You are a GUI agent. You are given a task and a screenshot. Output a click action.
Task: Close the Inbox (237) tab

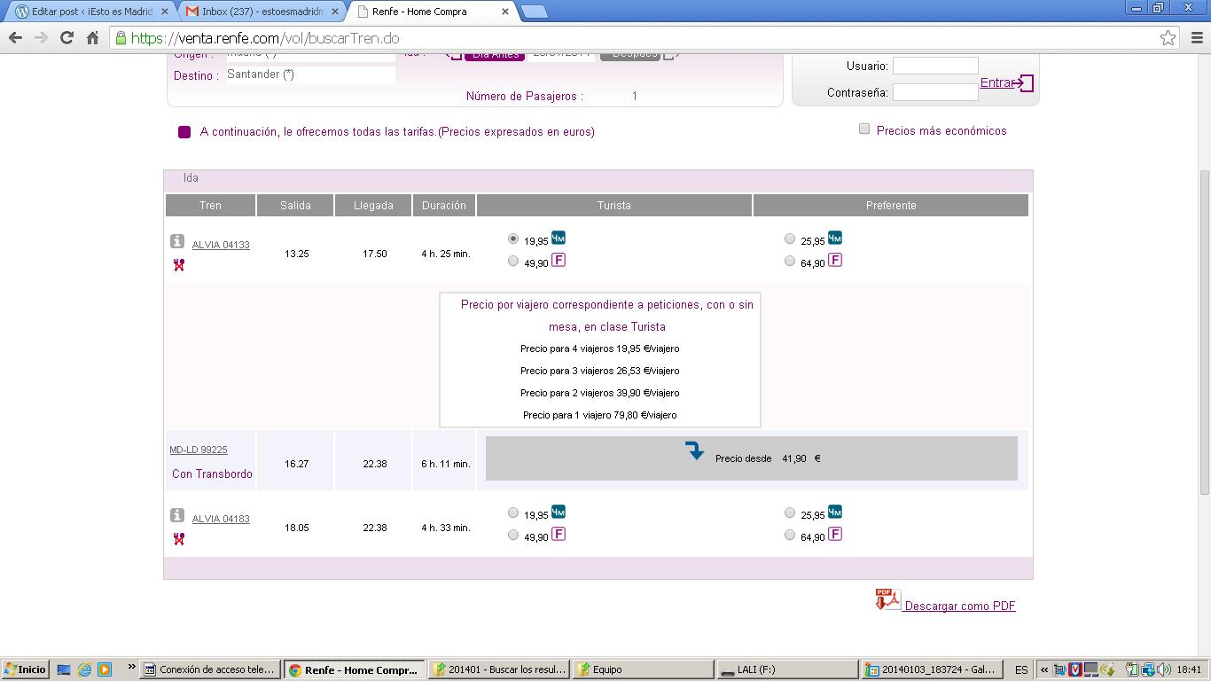pos(335,12)
